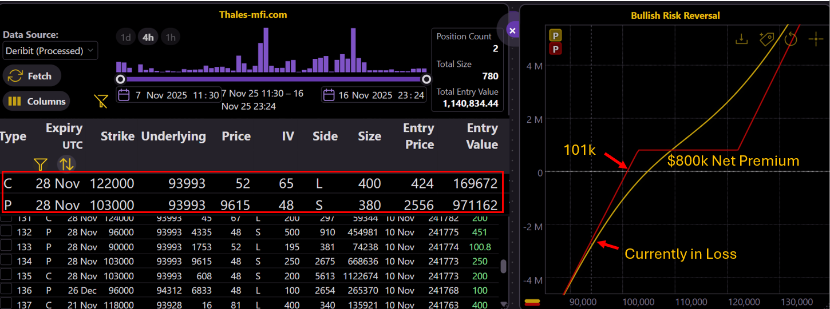Clear filters using crossed-out funnel icon

(101, 102)
